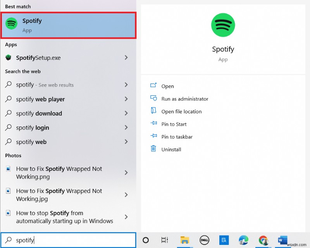
Task: Select 'spotify download' suggestion
Action: (x=39, y=113)
